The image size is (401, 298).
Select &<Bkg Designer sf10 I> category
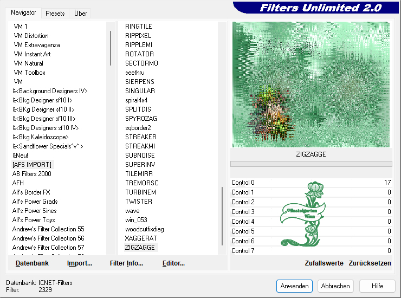(42, 100)
